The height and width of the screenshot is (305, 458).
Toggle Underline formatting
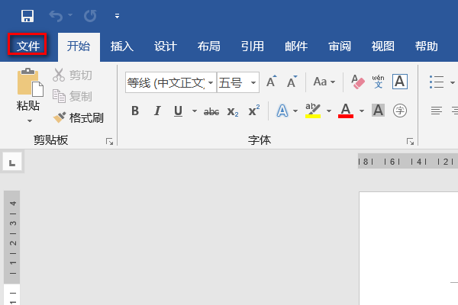178,111
